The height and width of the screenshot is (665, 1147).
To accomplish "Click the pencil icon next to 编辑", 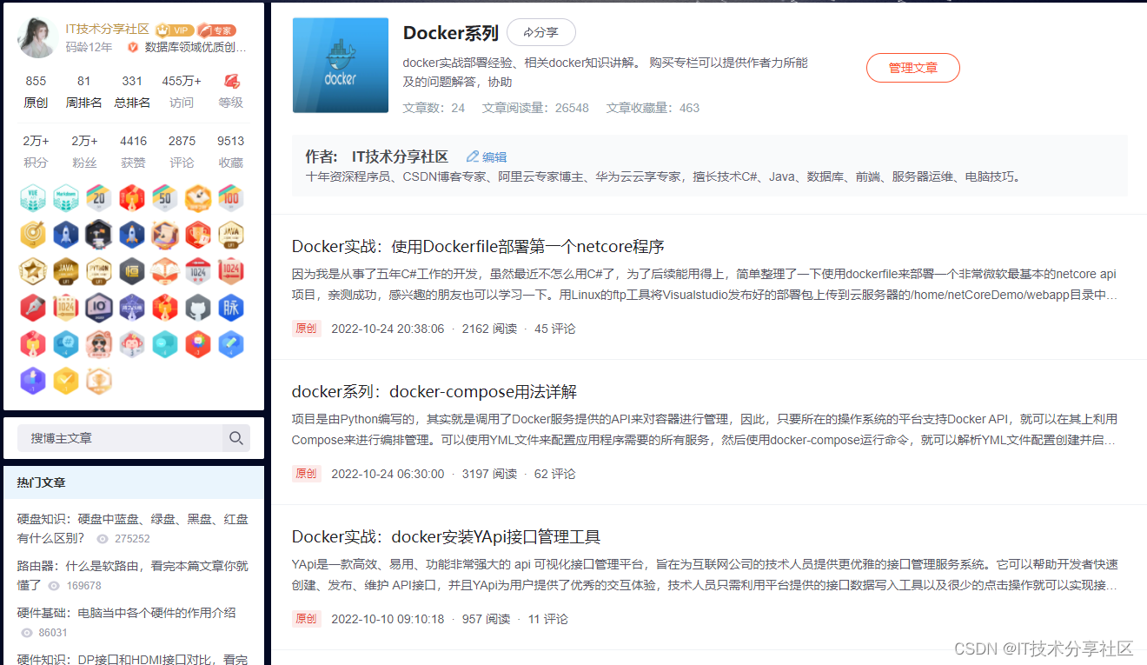I will click(x=473, y=156).
